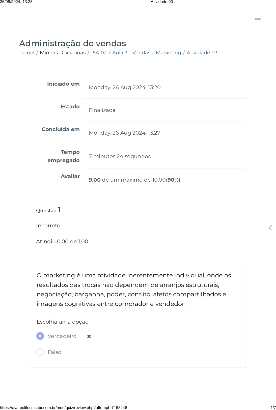Image resolution: width=276 pixels, height=410 pixels.
Task: Click the Verdadeiro answer label text
Action: [x=62, y=336]
